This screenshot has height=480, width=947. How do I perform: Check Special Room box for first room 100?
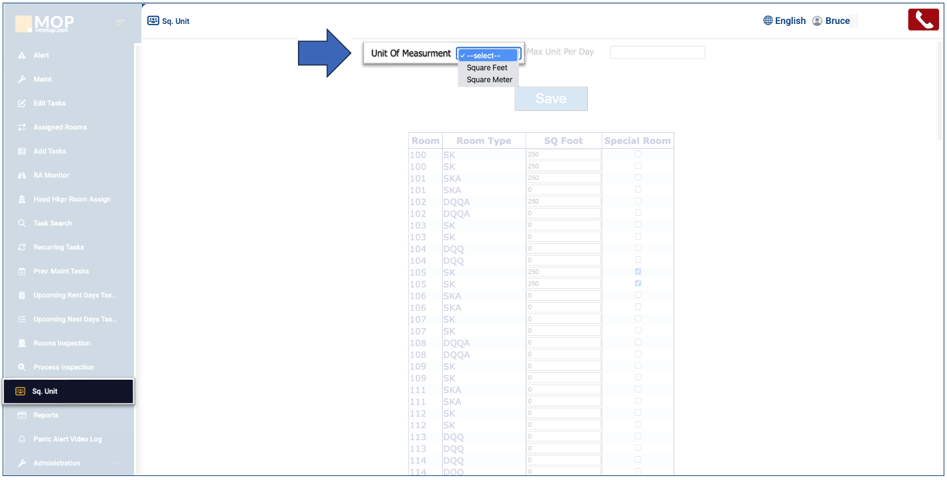(x=638, y=154)
